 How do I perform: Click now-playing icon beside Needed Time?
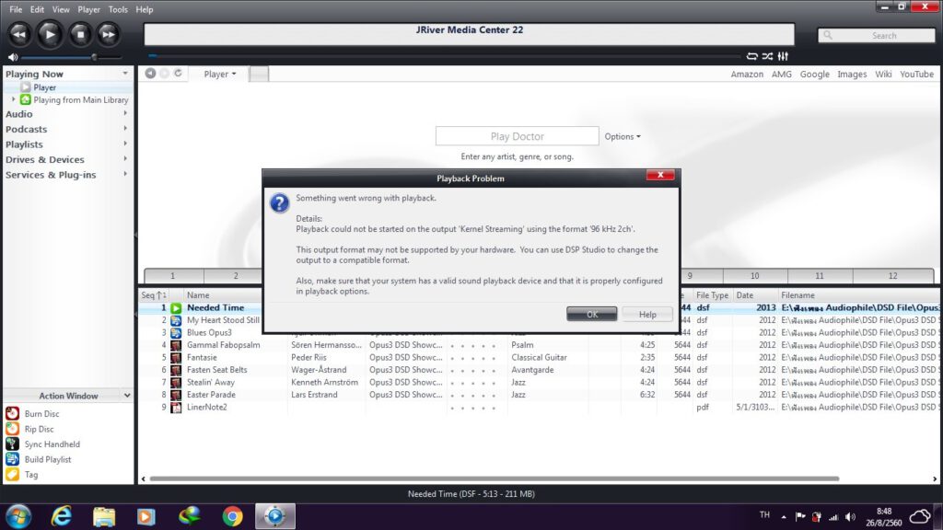(x=176, y=307)
